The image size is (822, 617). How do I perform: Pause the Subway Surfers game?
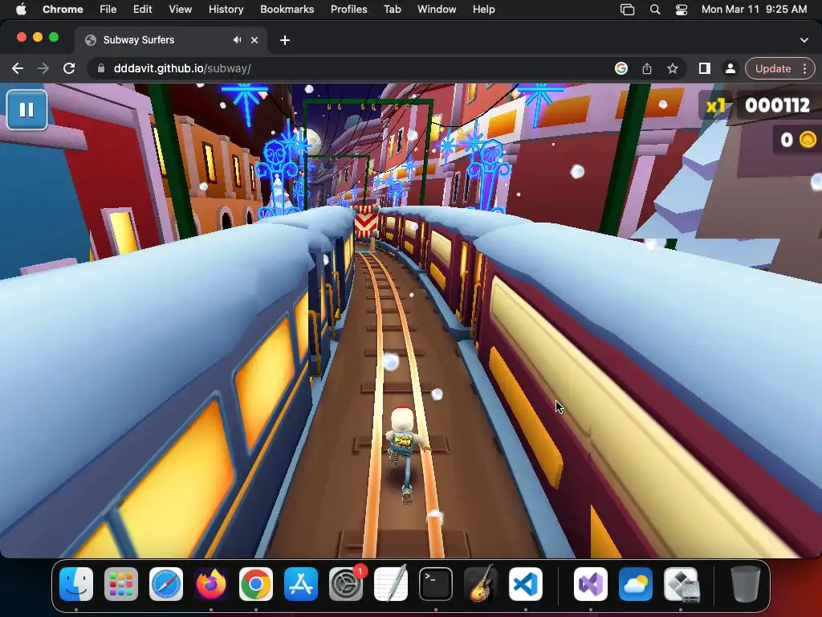(26, 109)
